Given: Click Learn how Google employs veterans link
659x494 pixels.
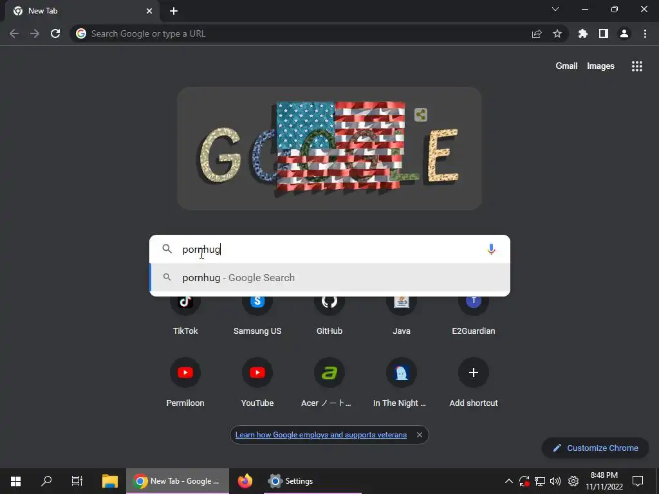Looking at the screenshot, I should 320,435.
